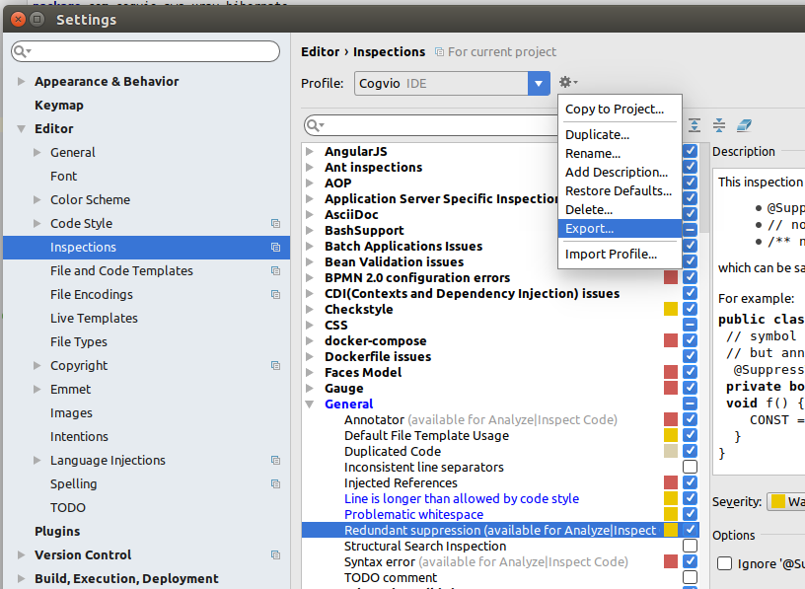Click project-level icon beside File Encodings
This screenshot has width=805, height=589.
275,294
